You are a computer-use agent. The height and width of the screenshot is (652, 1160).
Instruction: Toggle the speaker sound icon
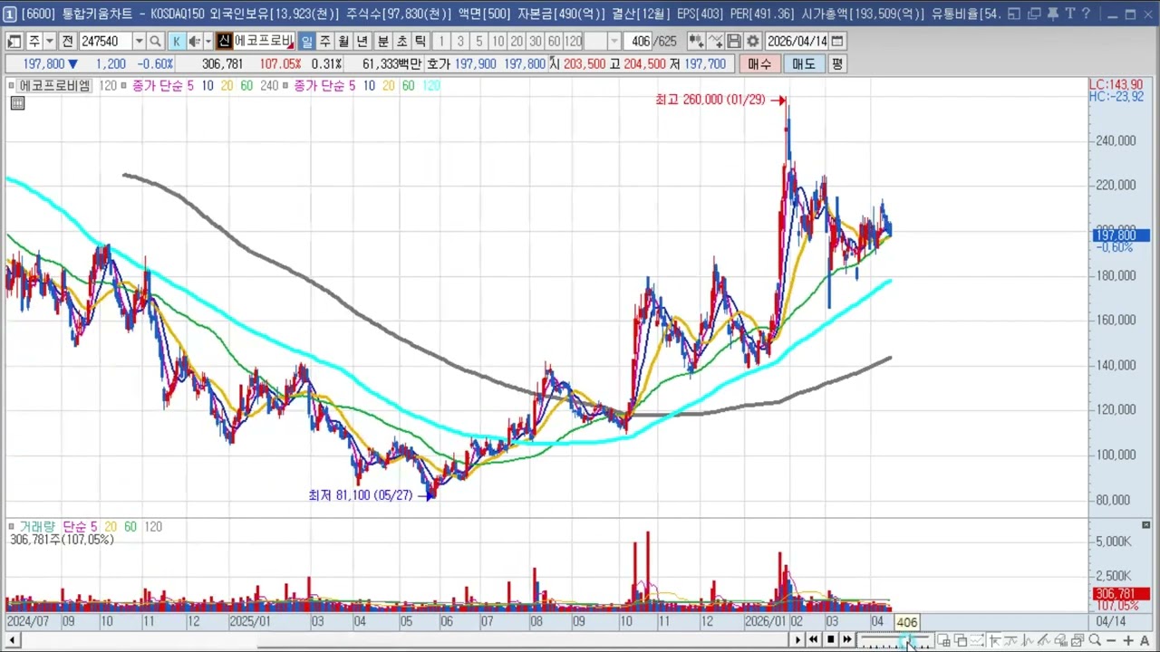click(x=194, y=42)
